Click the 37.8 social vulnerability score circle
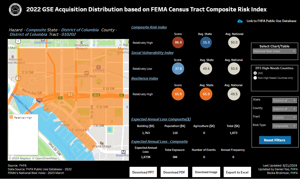300x179 pixels. click(x=178, y=68)
